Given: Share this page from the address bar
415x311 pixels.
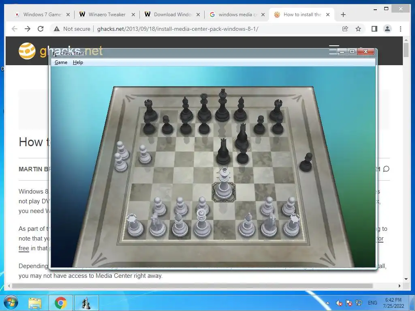Looking at the screenshot, I should pyautogui.click(x=345, y=29).
